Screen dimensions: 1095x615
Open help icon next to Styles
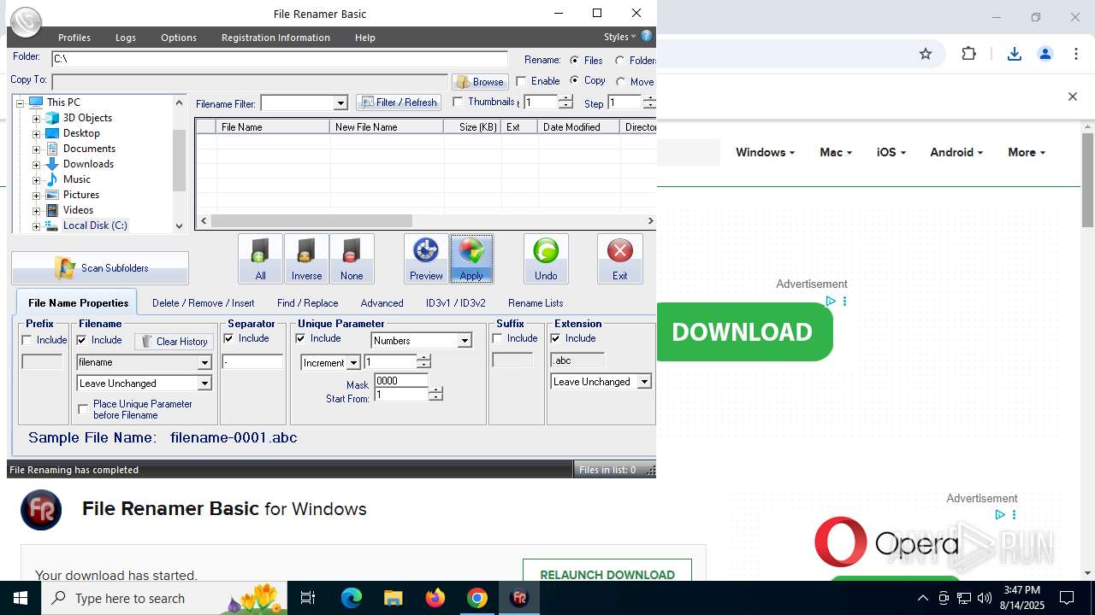[647, 36]
